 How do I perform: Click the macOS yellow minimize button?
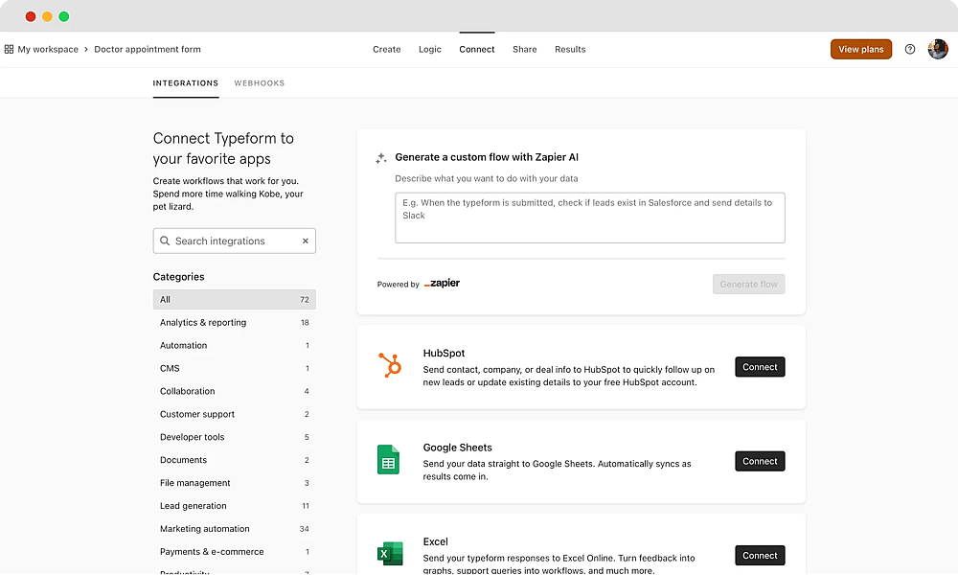[47, 16]
